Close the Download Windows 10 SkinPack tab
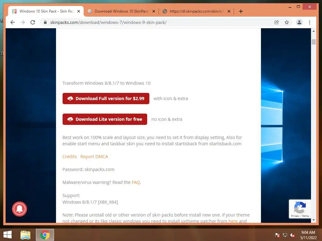The image size is (322, 241). (153, 11)
